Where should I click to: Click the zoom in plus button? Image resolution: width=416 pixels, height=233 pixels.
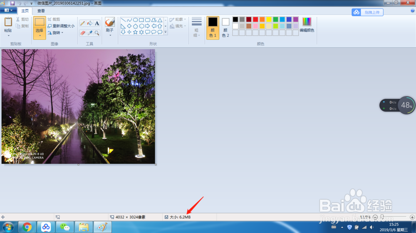pyautogui.click(x=412, y=217)
